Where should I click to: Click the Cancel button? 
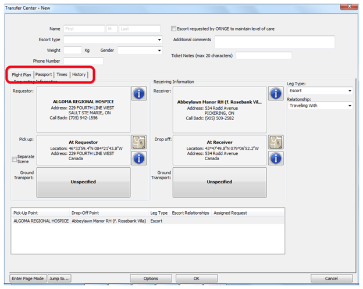click(331, 279)
